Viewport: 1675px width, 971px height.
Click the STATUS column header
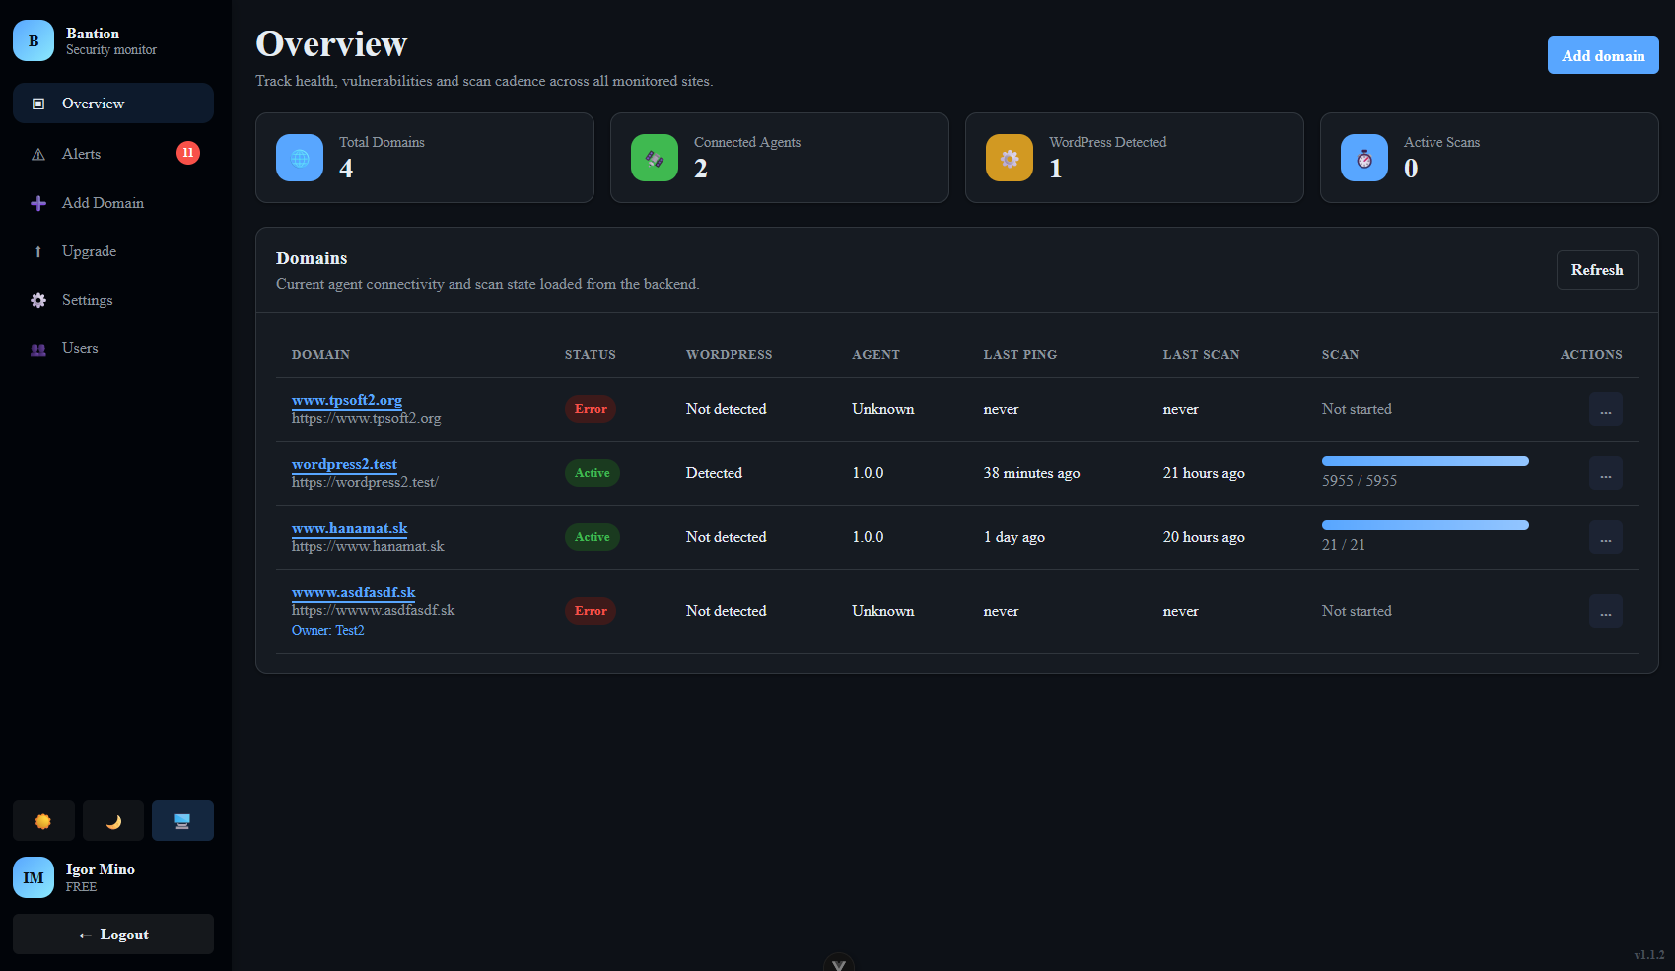point(591,355)
